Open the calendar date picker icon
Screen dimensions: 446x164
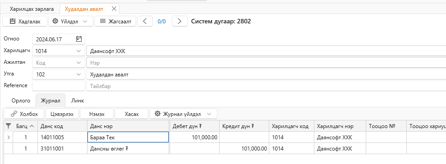click(79, 39)
